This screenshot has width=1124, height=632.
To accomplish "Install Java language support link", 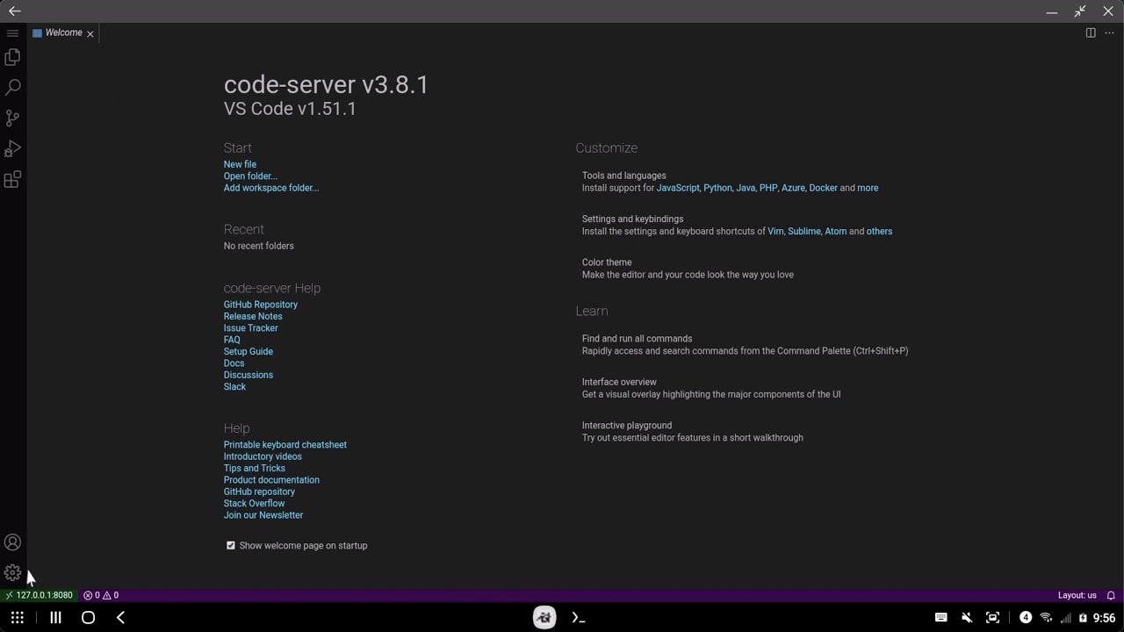I will 746,188.
